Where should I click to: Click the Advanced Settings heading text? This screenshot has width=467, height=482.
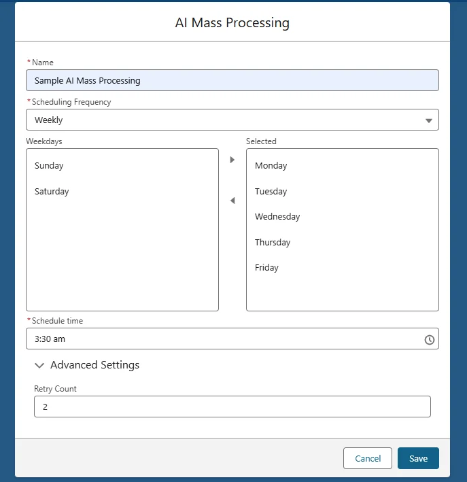click(x=94, y=365)
